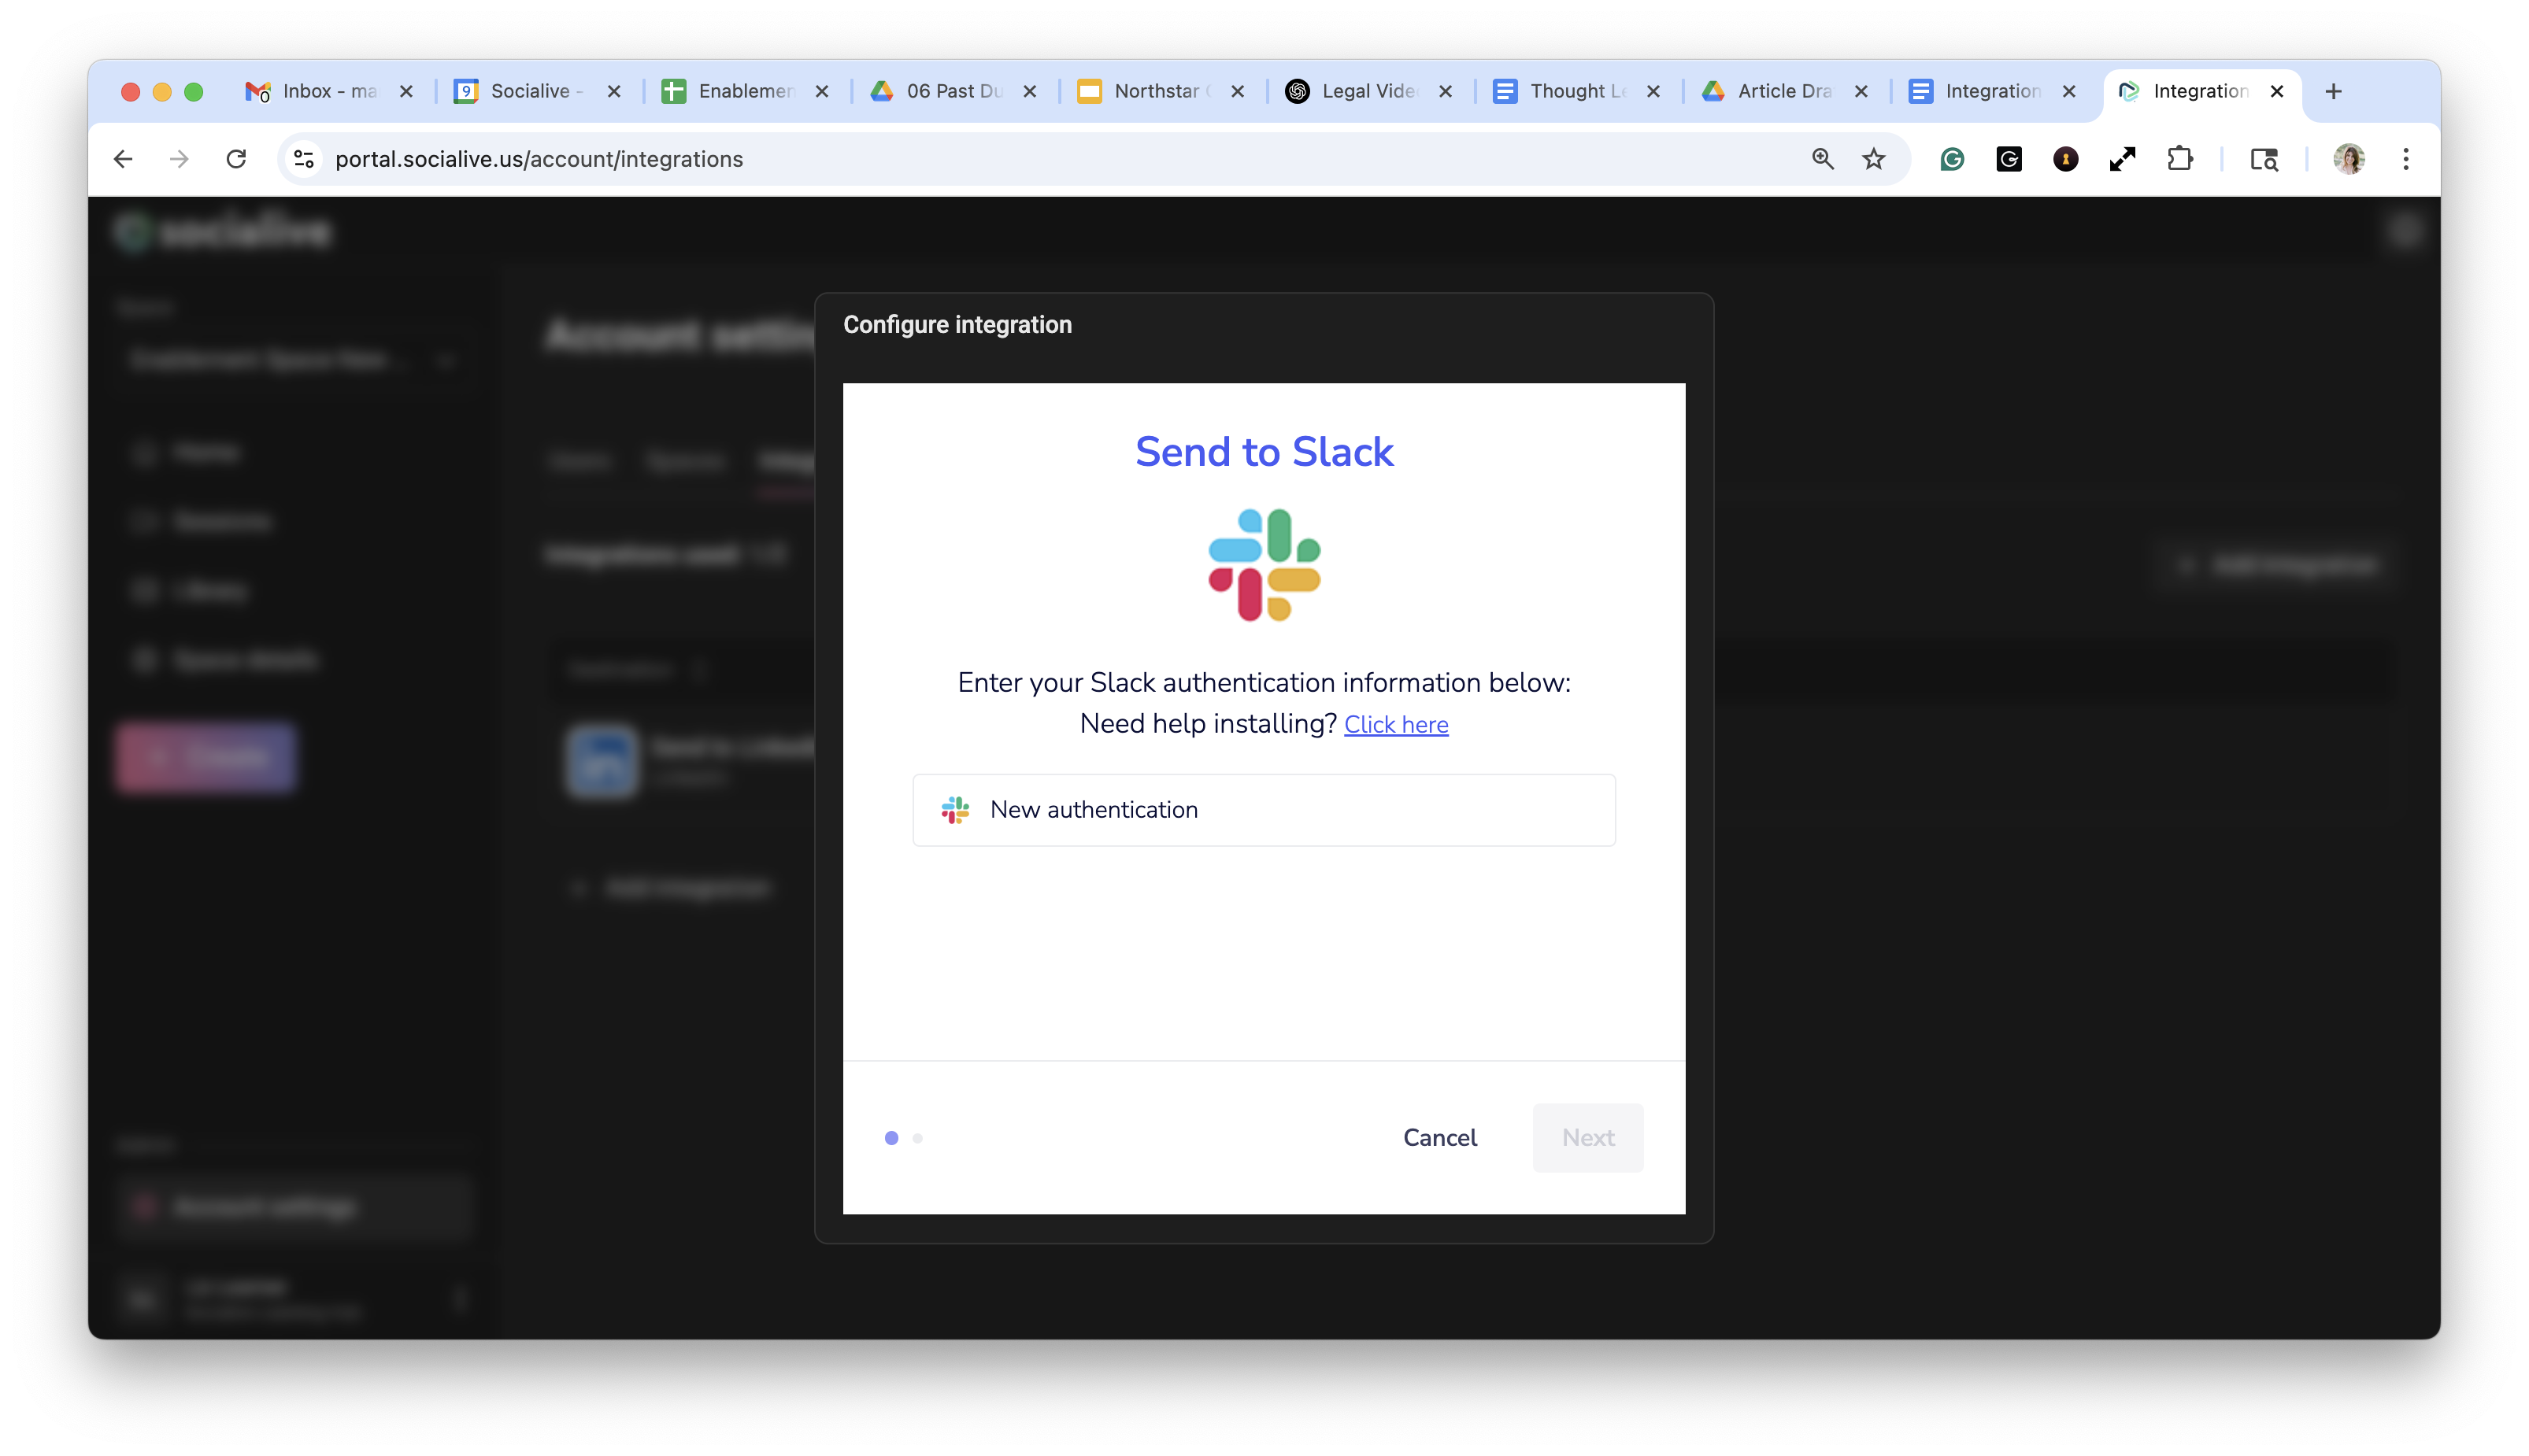Open the user profile avatar
This screenshot has width=2529, height=1456.
click(2349, 159)
